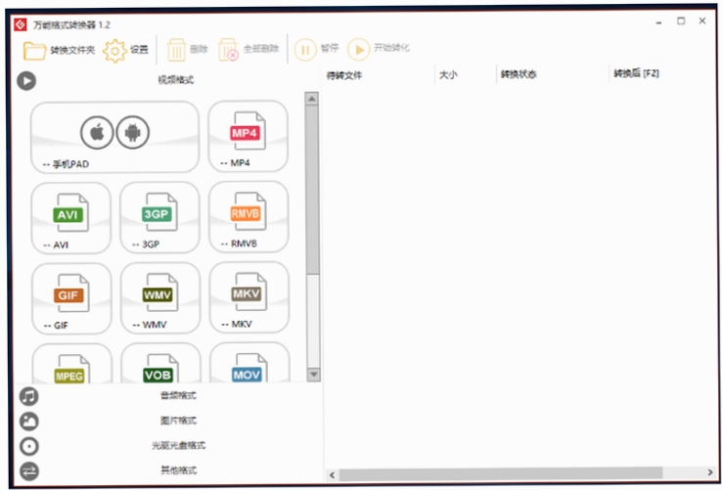
Task: Expand the 其他格式 section
Action: [179, 470]
